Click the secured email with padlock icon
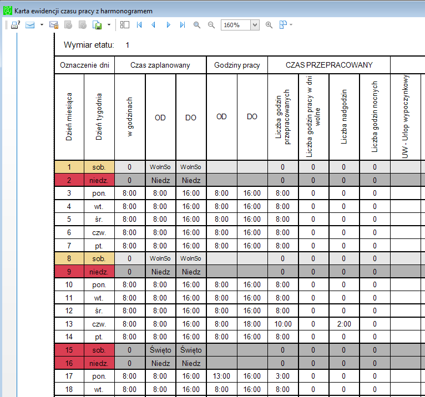425x397 pixels. click(54, 25)
